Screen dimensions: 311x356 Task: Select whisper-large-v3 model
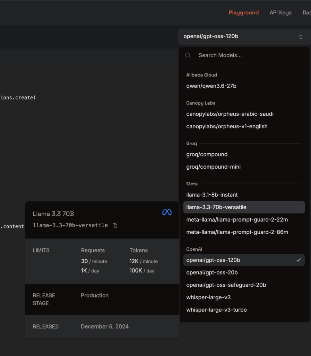244,298
